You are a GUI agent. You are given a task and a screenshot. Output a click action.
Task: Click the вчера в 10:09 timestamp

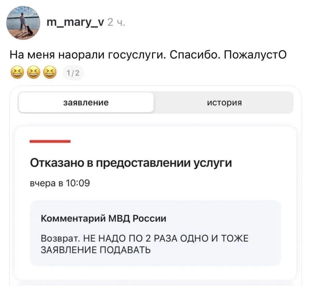60,183
